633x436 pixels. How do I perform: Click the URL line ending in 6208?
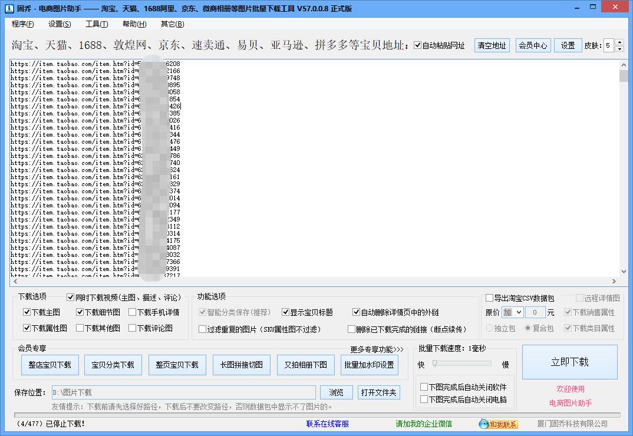click(95, 64)
